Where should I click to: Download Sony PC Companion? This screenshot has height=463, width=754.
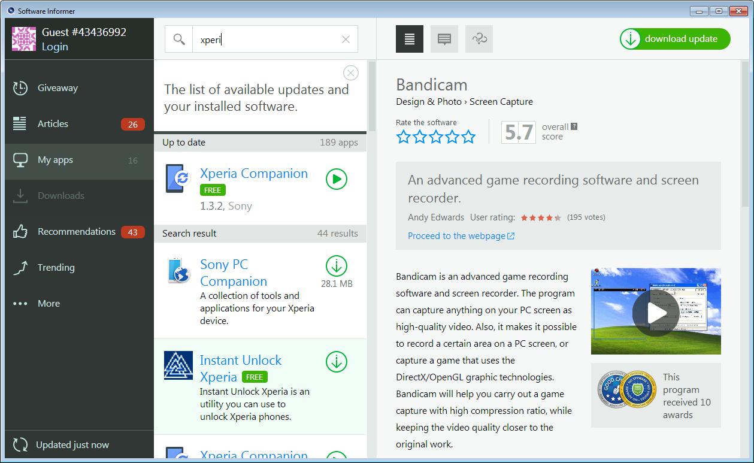point(336,267)
